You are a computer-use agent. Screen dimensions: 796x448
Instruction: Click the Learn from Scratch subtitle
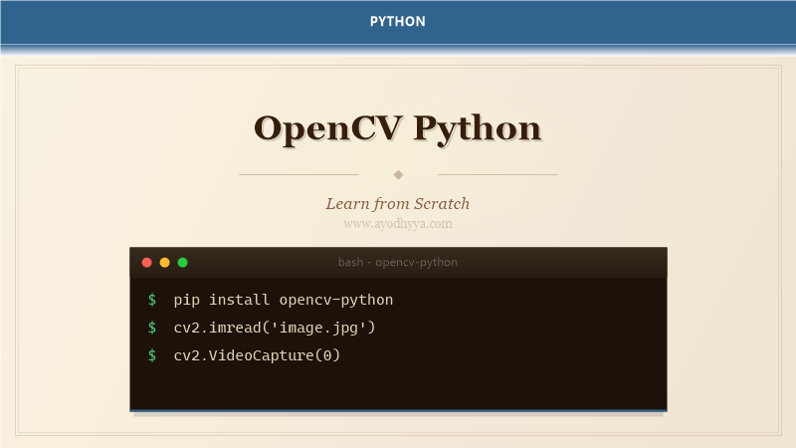click(397, 204)
